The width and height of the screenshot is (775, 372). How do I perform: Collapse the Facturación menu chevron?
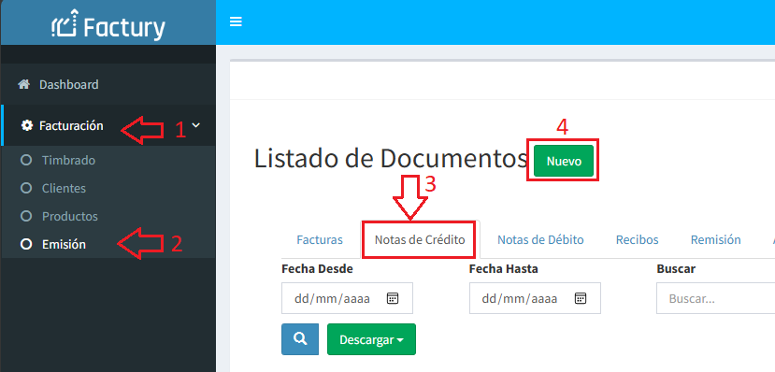pyautogui.click(x=195, y=125)
